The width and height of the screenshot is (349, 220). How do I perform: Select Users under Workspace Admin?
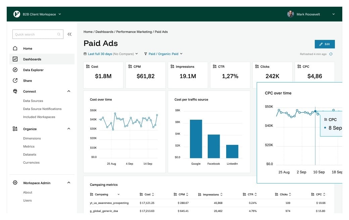[x=28, y=200]
